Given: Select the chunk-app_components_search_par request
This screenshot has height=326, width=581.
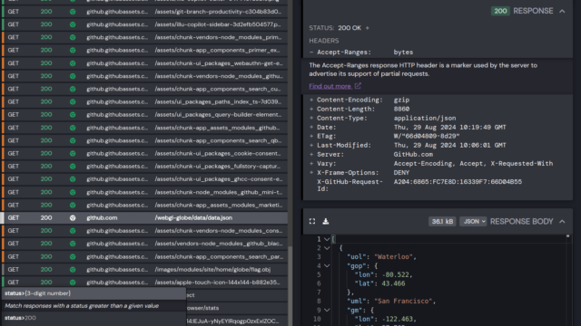Looking at the screenshot, I should pos(144,256).
